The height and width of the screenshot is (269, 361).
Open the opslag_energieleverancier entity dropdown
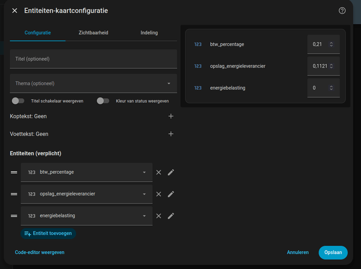[87, 194]
